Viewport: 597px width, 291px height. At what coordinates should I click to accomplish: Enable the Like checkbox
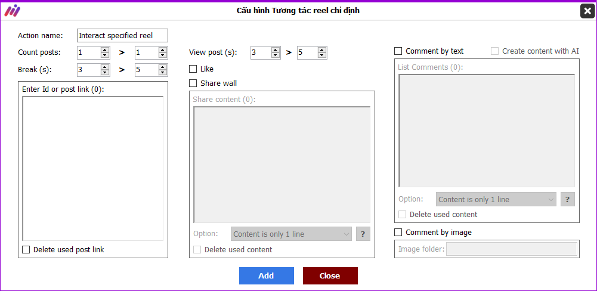193,69
